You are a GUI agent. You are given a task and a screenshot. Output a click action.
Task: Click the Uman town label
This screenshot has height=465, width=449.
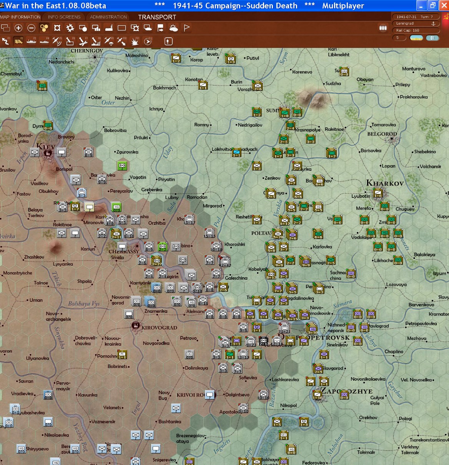pos(36,300)
